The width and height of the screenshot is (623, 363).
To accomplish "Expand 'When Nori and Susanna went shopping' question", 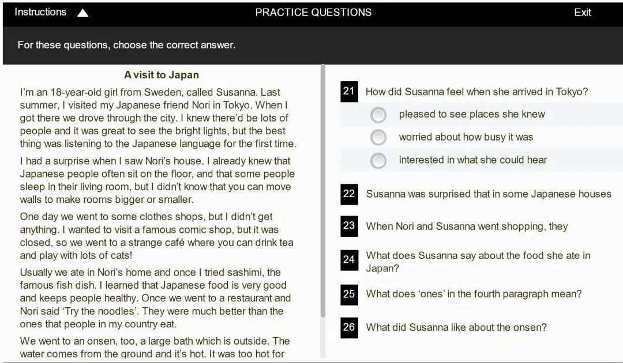I will [467, 226].
